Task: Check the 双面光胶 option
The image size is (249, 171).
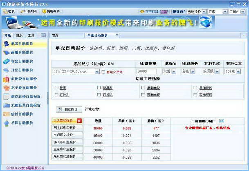Action: pos(143,95)
